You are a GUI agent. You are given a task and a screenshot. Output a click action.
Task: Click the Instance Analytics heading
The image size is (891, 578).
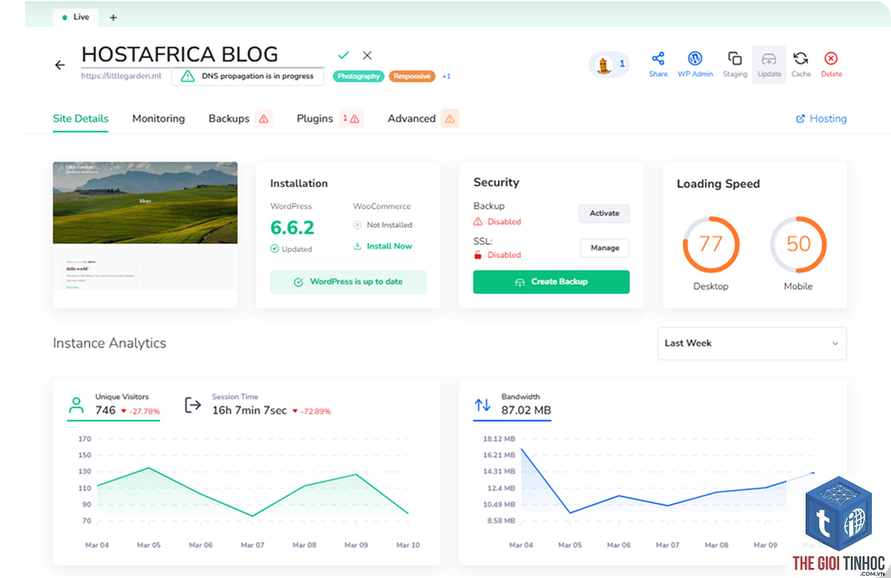coord(110,343)
